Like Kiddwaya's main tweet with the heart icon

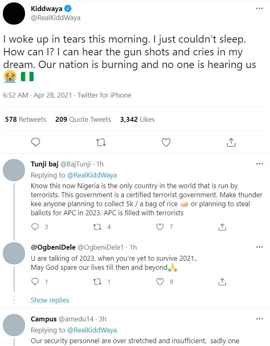pyautogui.click(x=166, y=142)
